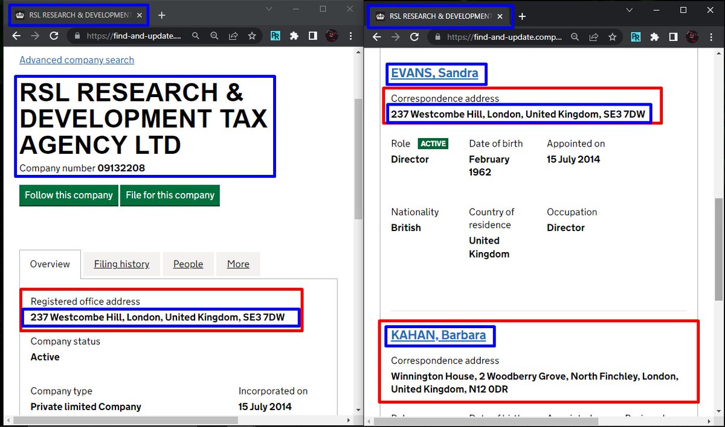
Task: Switch to the More tab
Action: click(238, 264)
